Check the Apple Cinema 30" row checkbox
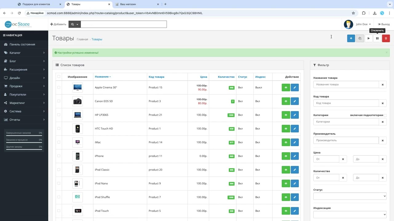Screen dimensions: 394x221 (x=59, y=87)
